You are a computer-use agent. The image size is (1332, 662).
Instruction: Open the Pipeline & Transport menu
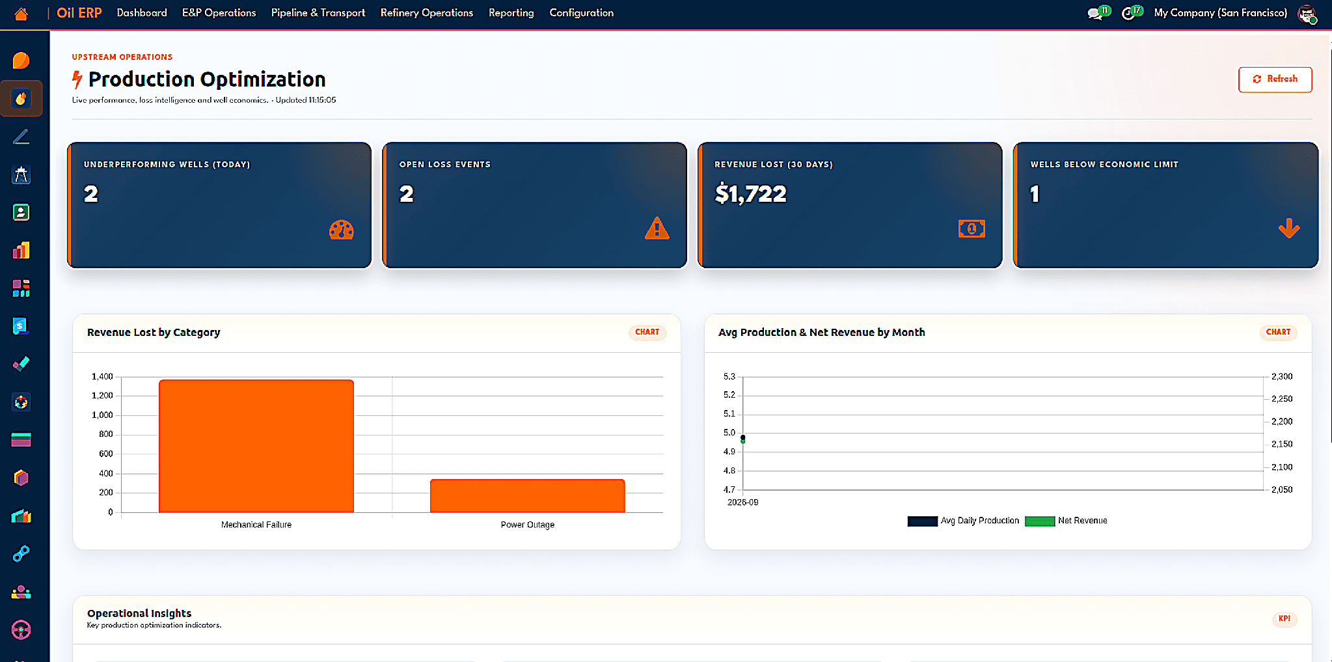point(318,13)
